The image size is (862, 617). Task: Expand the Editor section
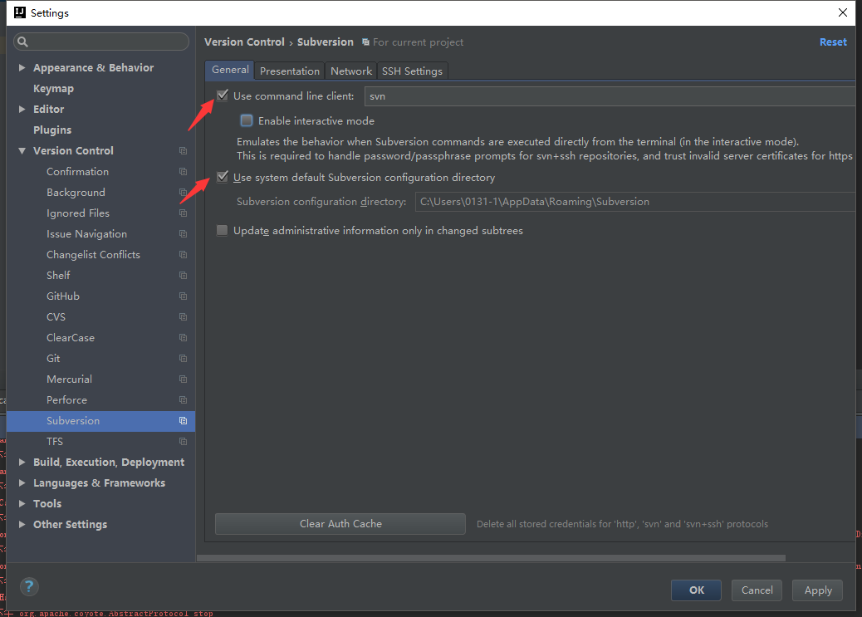click(22, 110)
